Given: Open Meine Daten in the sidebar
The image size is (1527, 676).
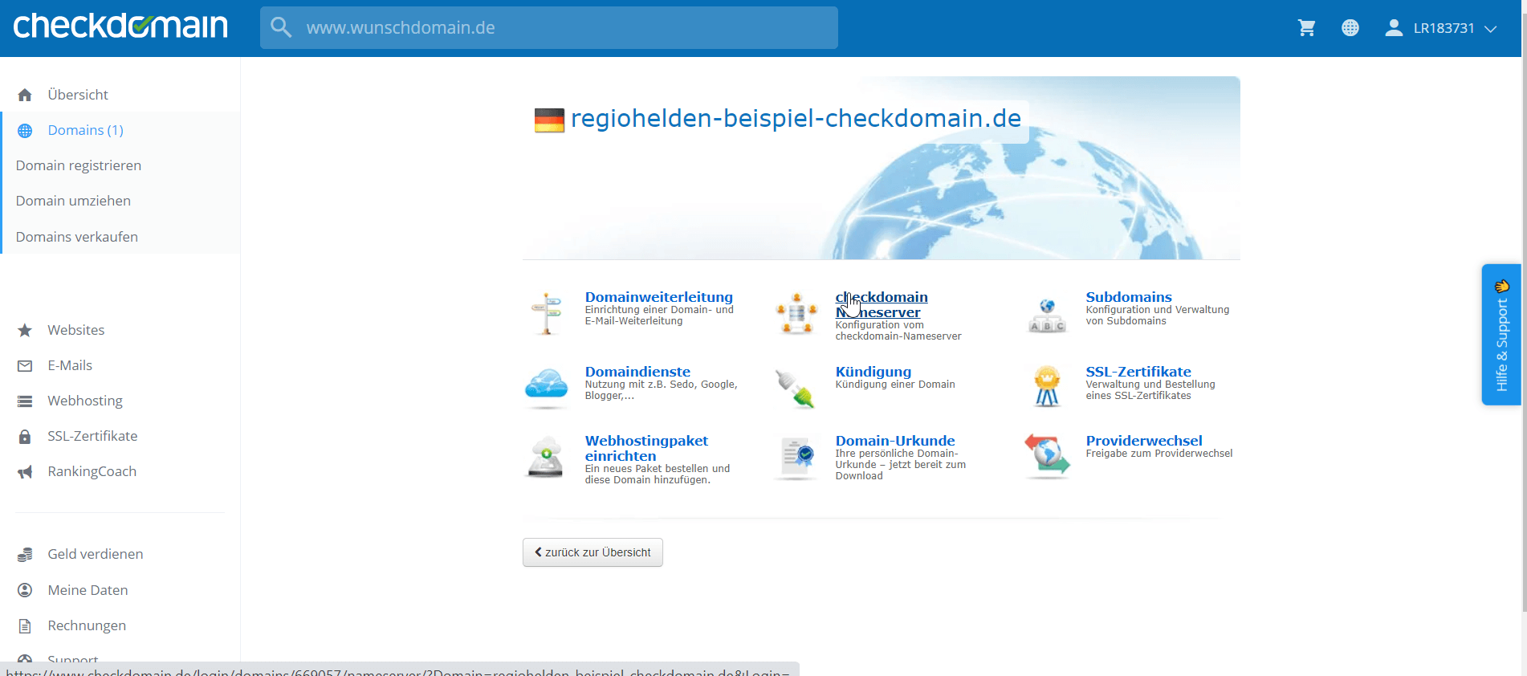Looking at the screenshot, I should click(88, 590).
